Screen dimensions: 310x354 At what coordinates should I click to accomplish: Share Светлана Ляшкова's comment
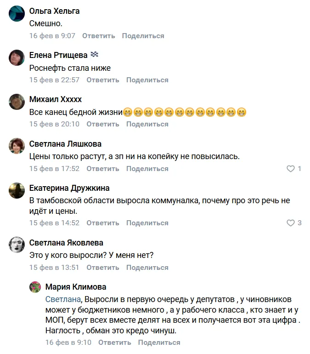[x=147, y=169]
